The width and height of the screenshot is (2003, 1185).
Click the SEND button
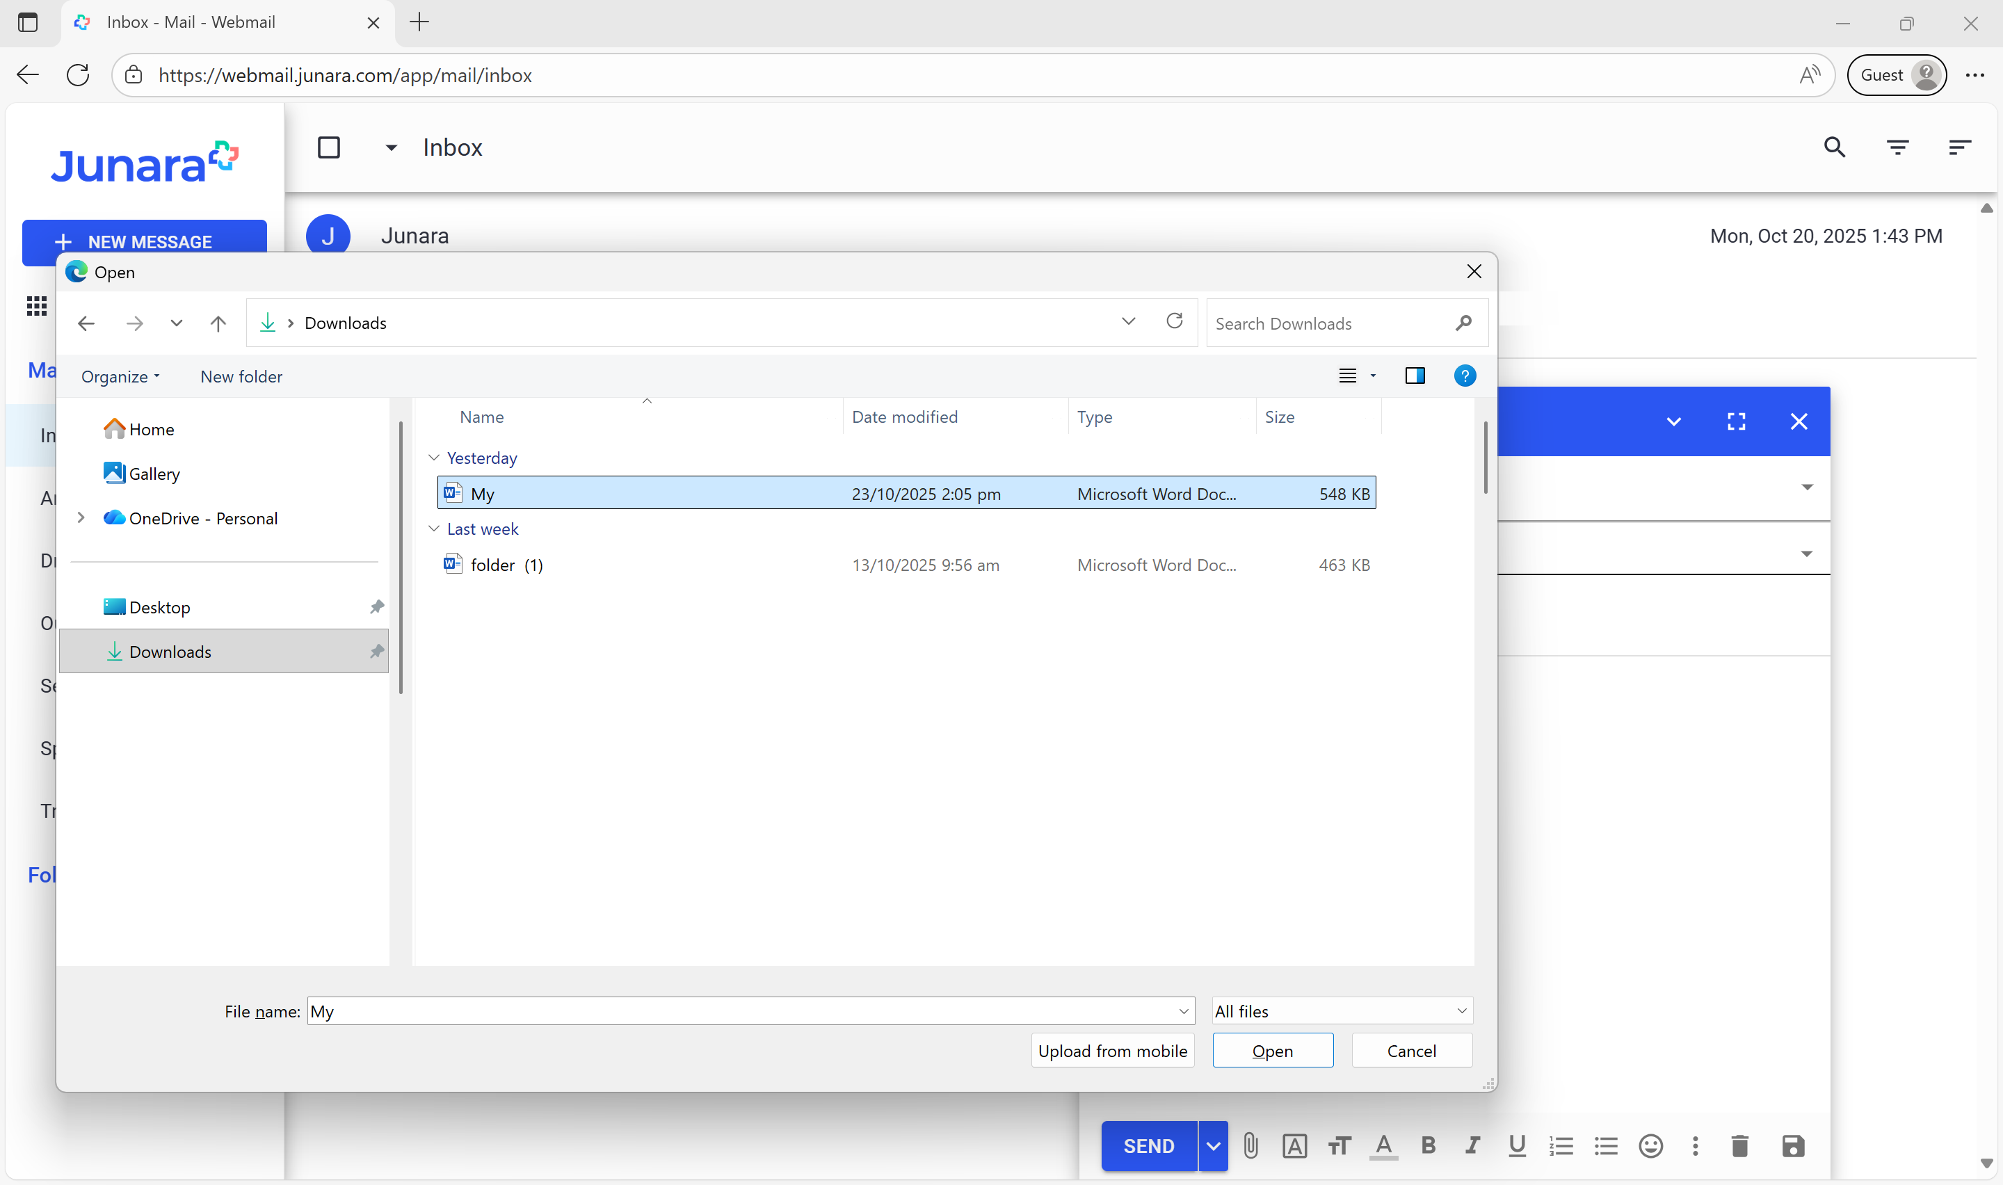pyautogui.click(x=1149, y=1146)
